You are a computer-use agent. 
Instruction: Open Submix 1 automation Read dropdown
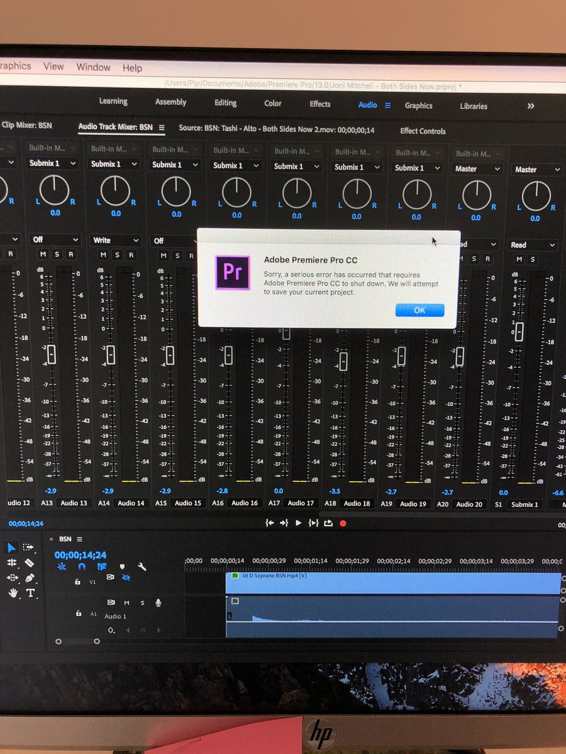click(533, 245)
